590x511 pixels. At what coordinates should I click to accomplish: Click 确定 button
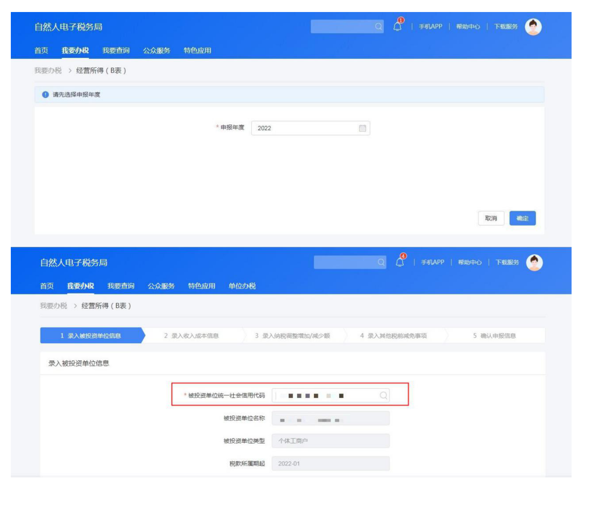tap(522, 218)
